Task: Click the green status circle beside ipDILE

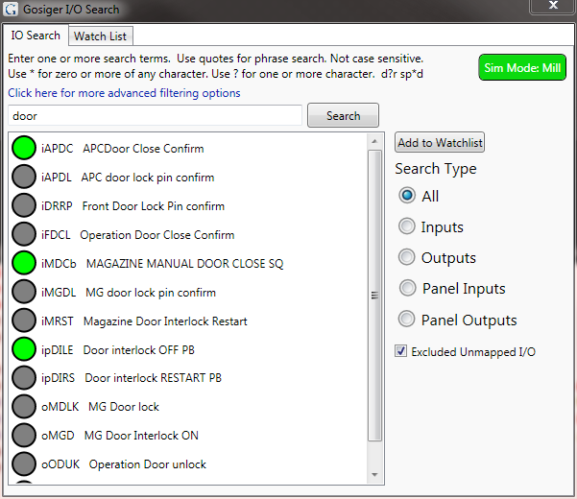Action: (24, 349)
